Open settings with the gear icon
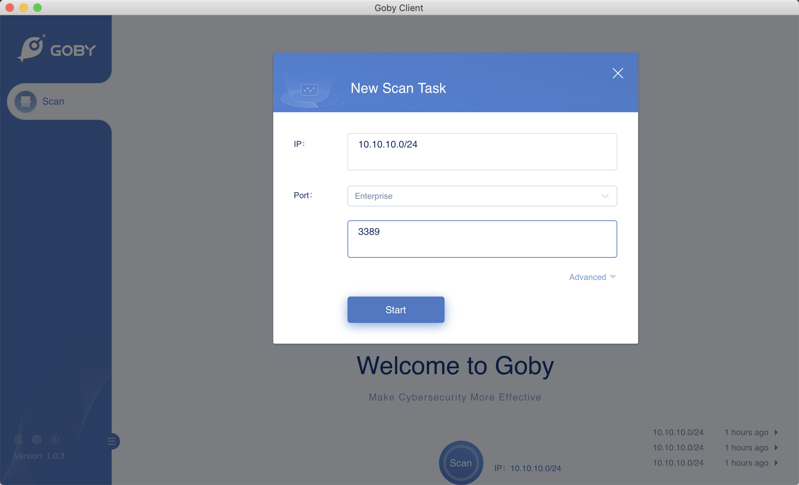 [x=36, y=439]
